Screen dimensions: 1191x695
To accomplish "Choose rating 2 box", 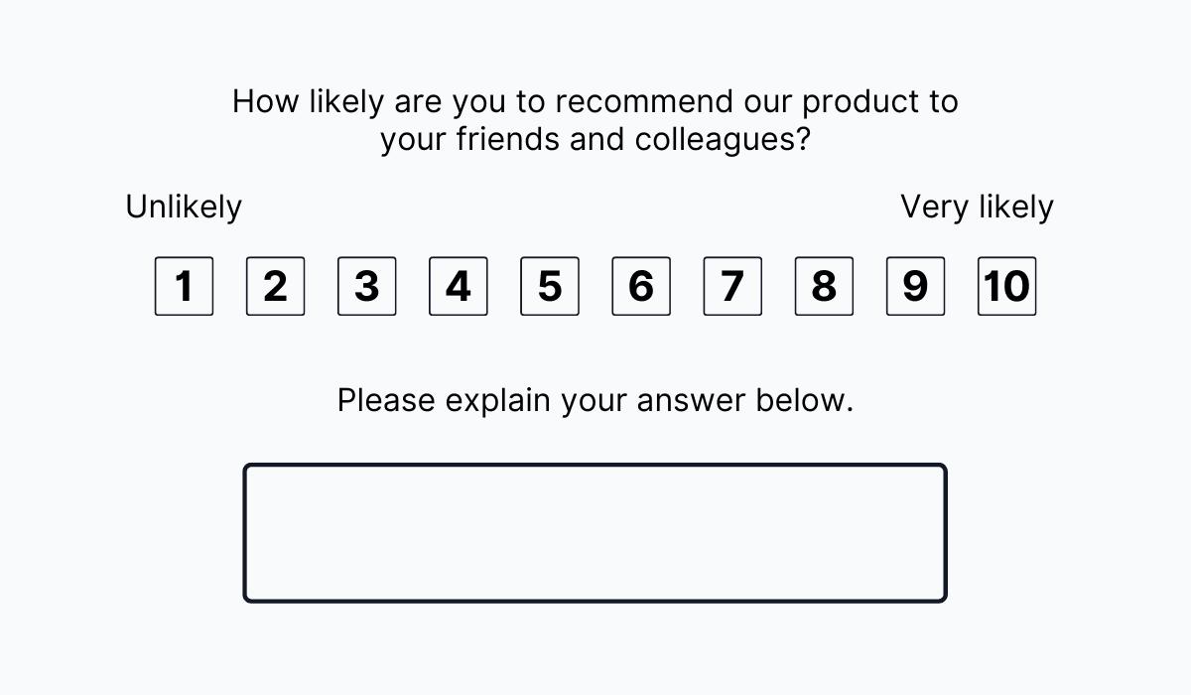I will coord(275,286).
